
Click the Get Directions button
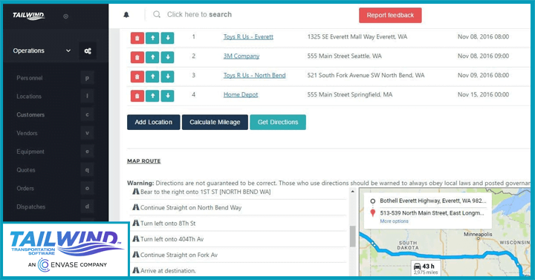click(x=278, y=122)
